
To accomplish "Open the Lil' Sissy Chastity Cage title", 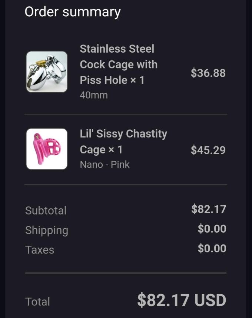I will (x=123, y=142).
